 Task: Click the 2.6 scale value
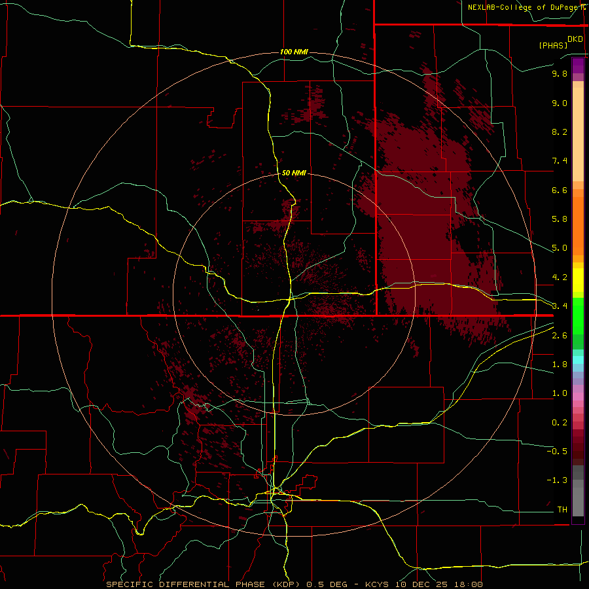click(x=560, y=336)
